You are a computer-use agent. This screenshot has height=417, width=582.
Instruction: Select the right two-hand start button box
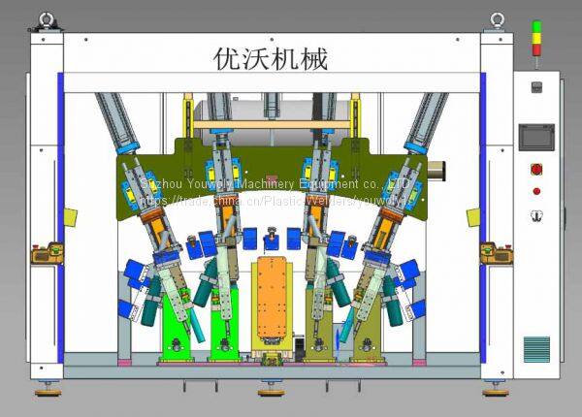pos(496,253)
